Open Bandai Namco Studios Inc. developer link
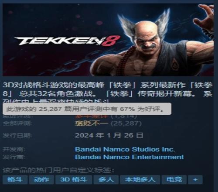Image resolution: width=218 pixels, height=192 pixels. pyautogui.click(x=125, y=149)
